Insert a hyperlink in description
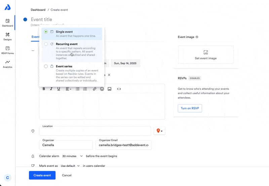Image resolution: width=269 pixels, height=186 pixels. pos(94,89)
